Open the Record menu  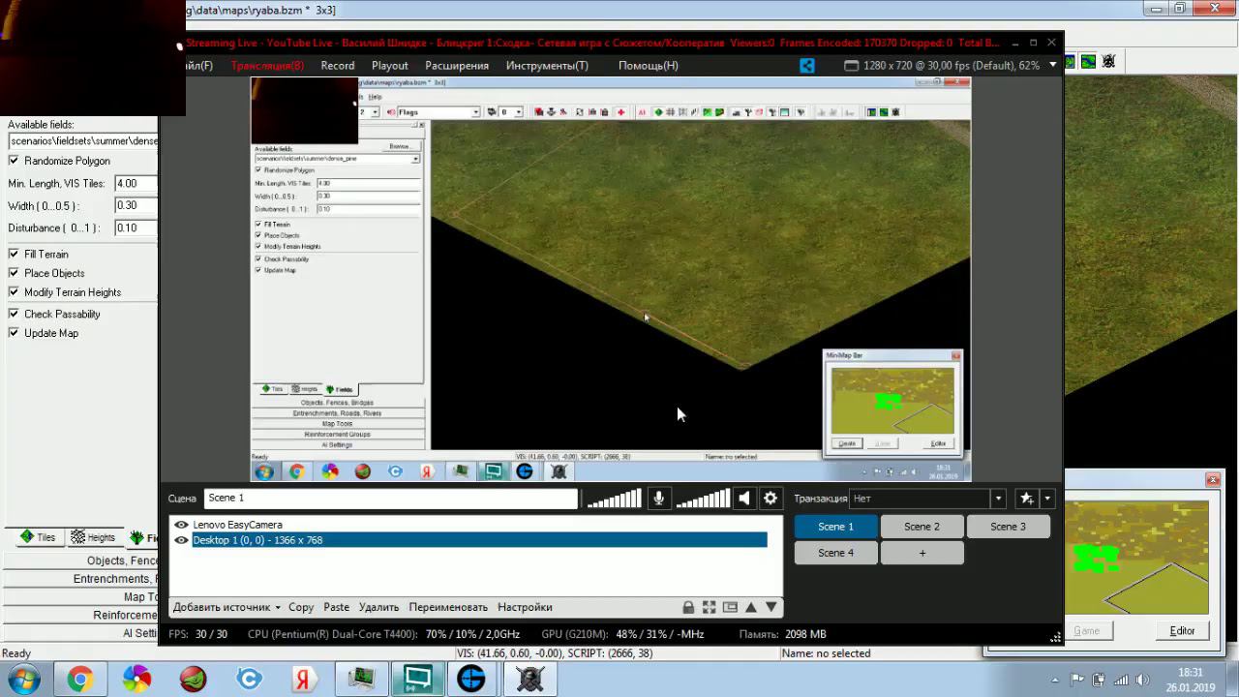[338, 66]
